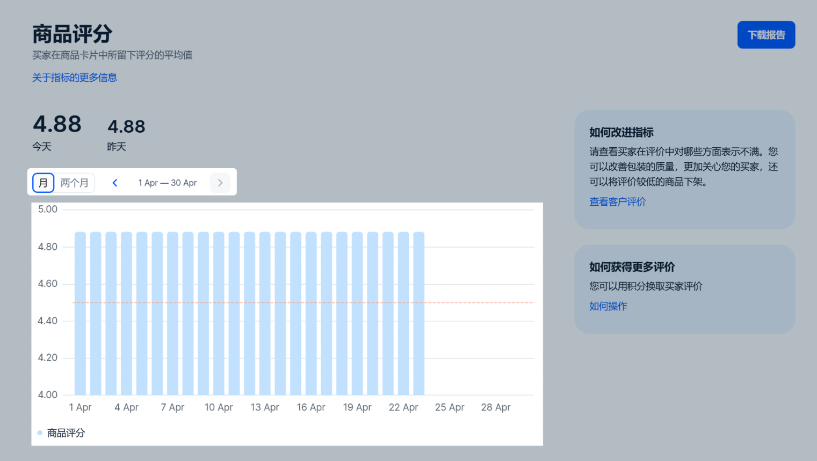The width and height of the screenshot is (817, 461).
Task: Click the bar for 1 Apr
Action: (x=80, y=314)
